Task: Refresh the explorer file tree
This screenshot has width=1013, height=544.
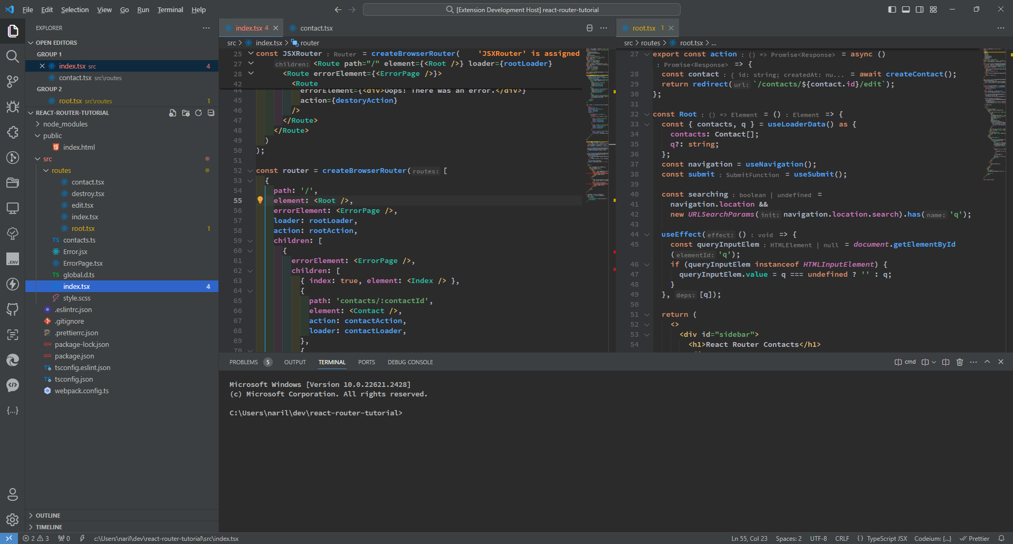Action: [x=198, y=113]
